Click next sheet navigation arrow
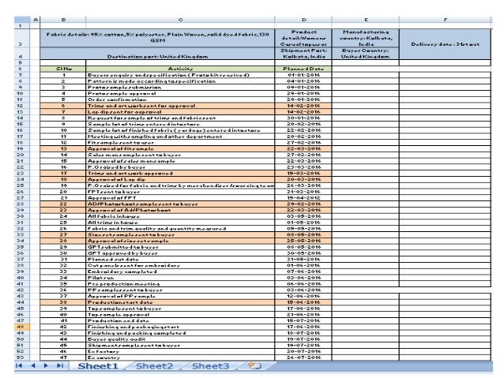This screenshot has width=504, height=378. [x=46, y=365]
